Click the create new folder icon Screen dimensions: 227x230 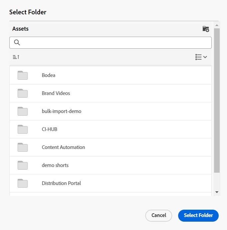206,29
